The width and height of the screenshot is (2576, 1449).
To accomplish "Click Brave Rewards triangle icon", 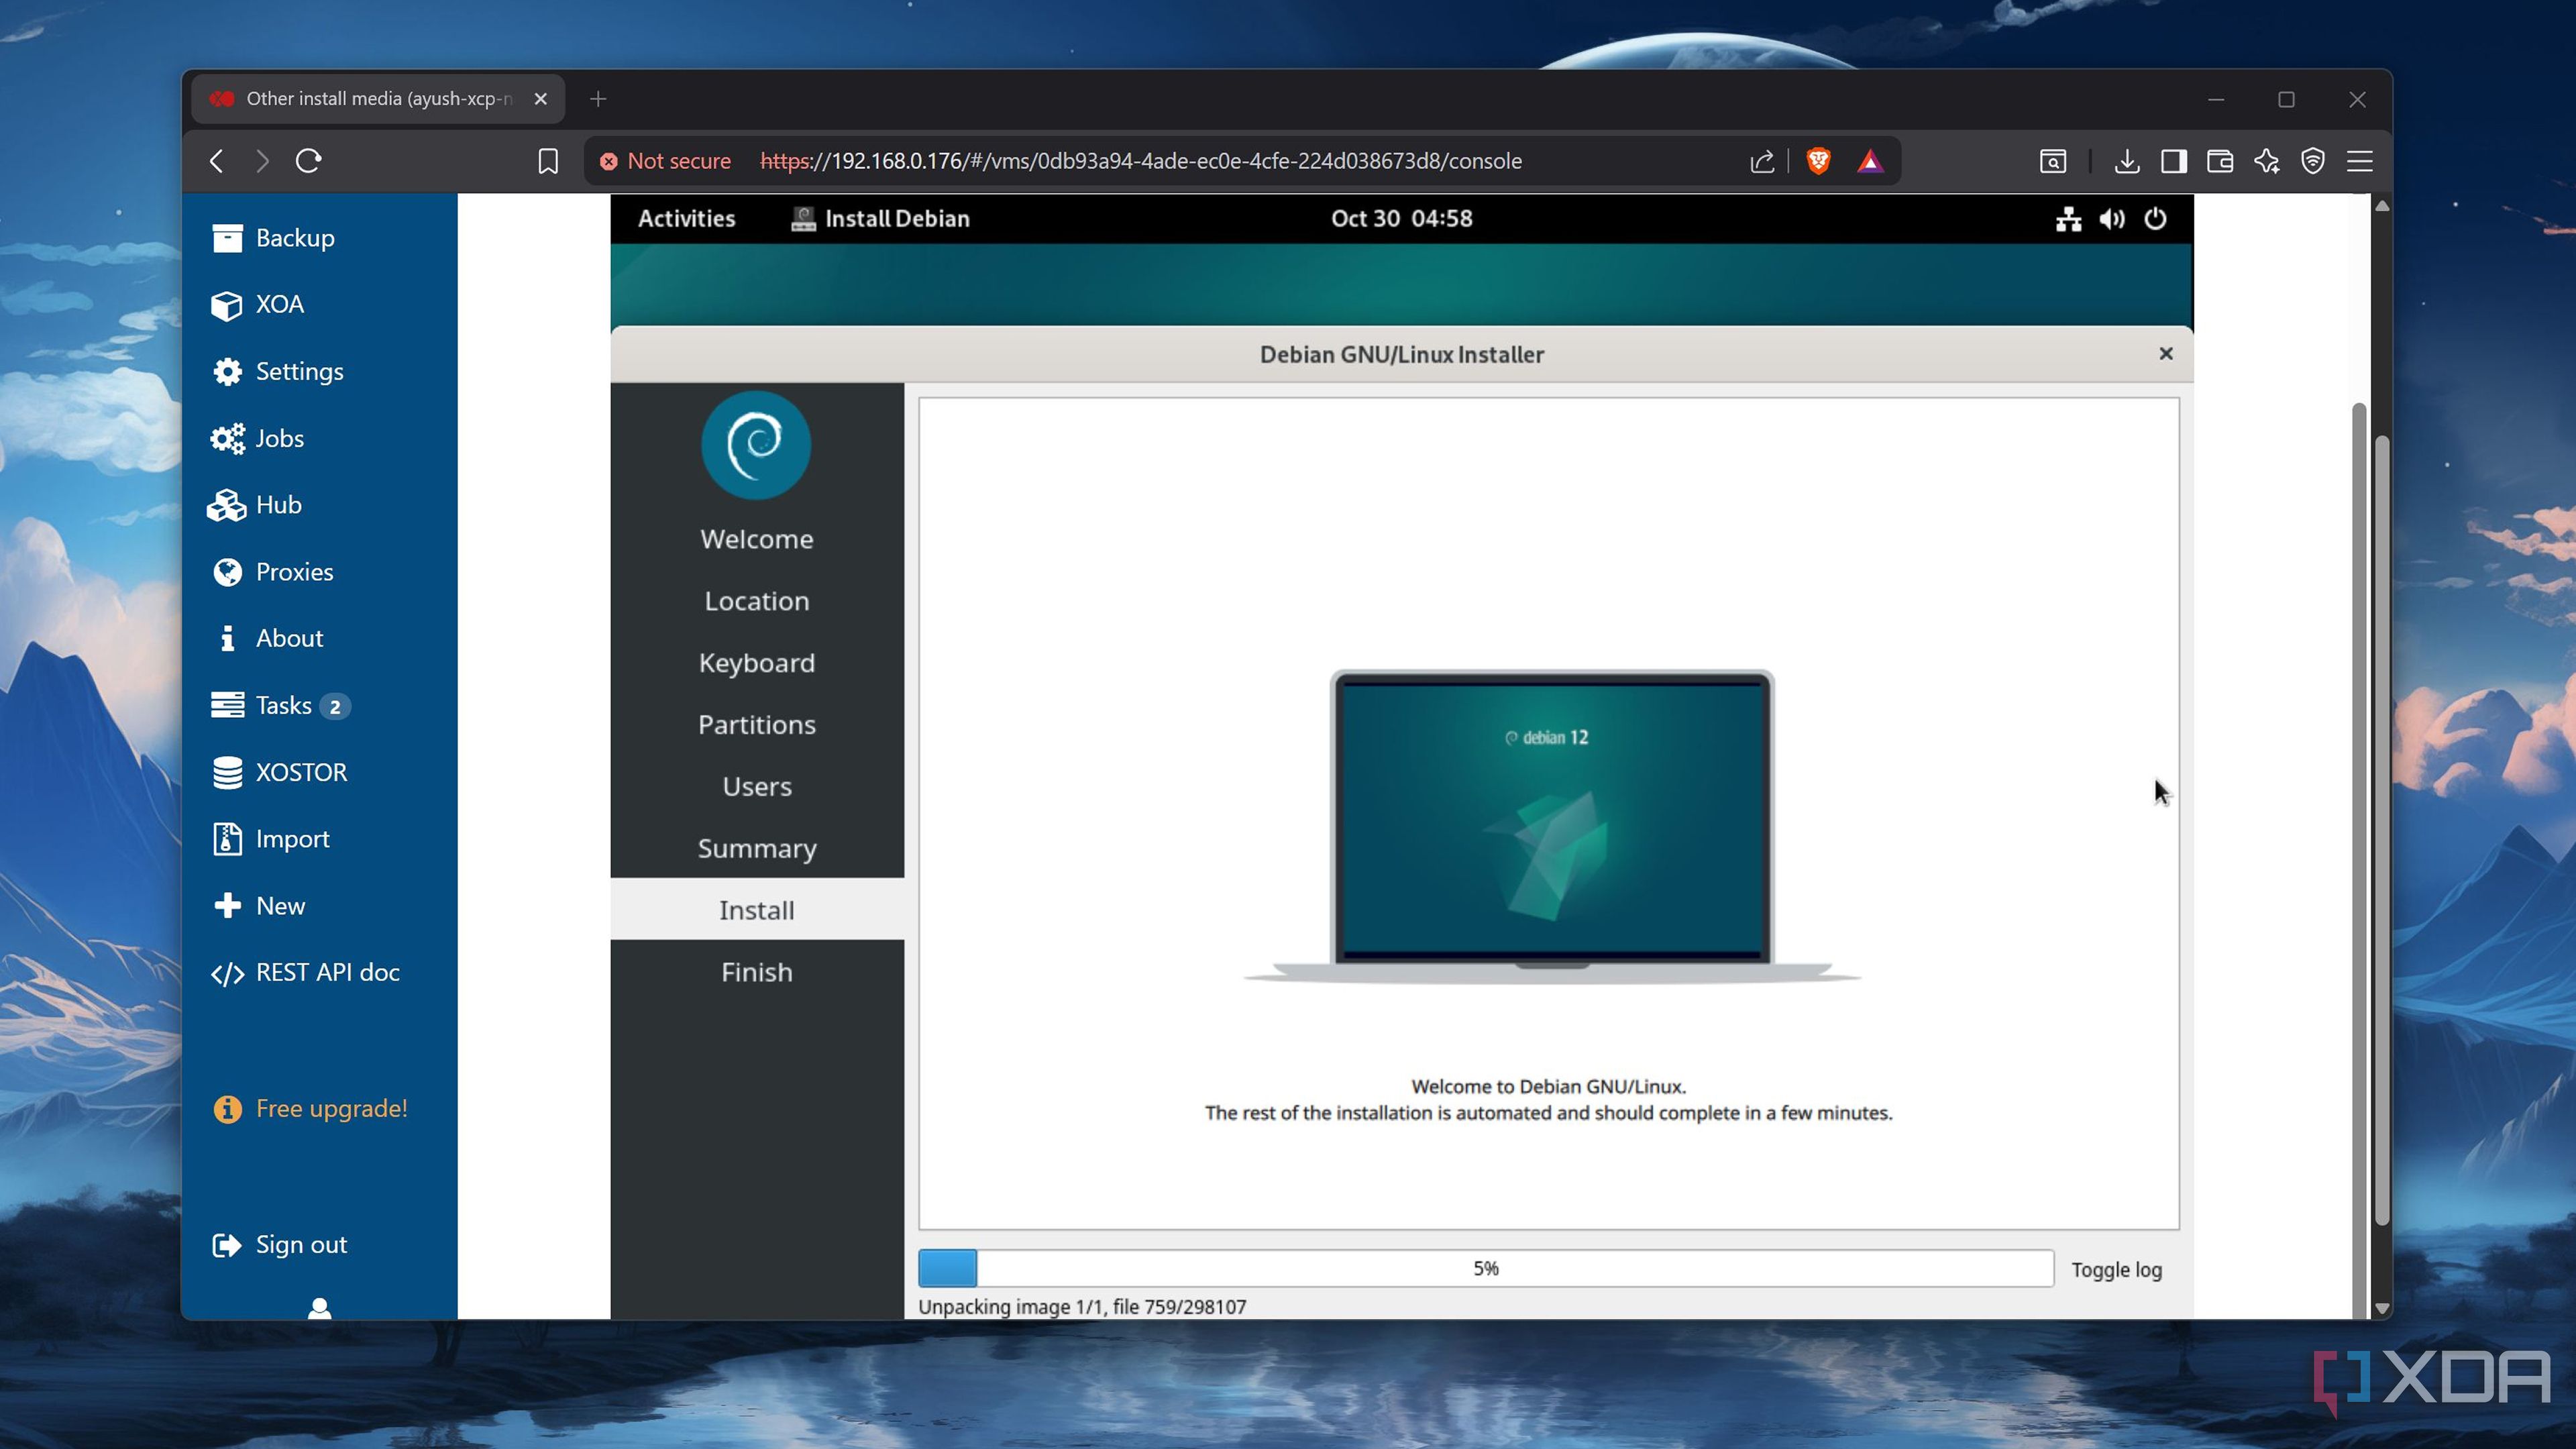I will (1870, 161).
